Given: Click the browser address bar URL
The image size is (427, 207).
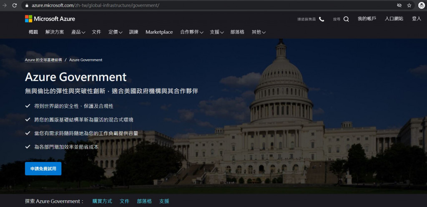Looking at the screenshot, I should (x=95, y=5).
